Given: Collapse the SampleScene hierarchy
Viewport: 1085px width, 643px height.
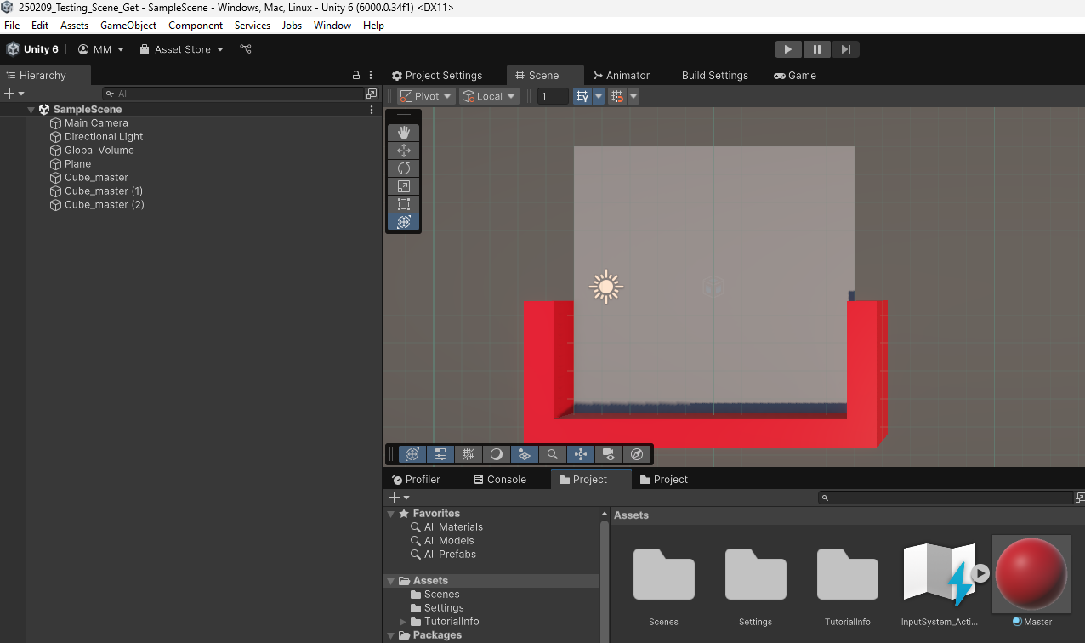Looking at the screenshot, I should click(x=31, y=110).
